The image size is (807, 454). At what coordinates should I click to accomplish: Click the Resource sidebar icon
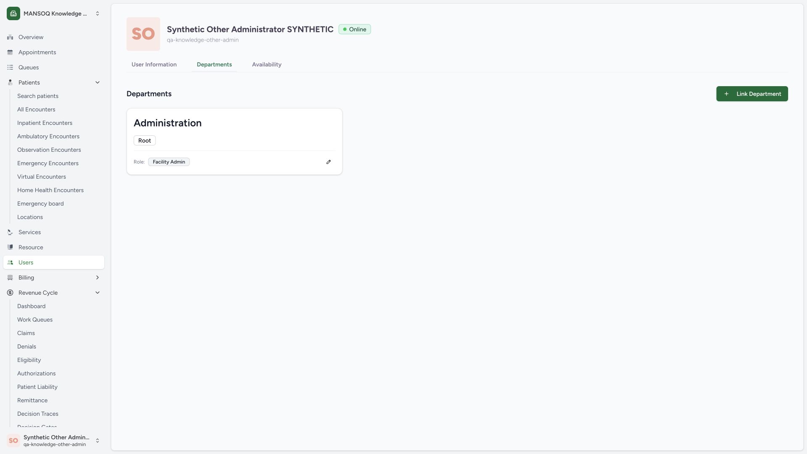pyautogui.click(x=10, y=248)
